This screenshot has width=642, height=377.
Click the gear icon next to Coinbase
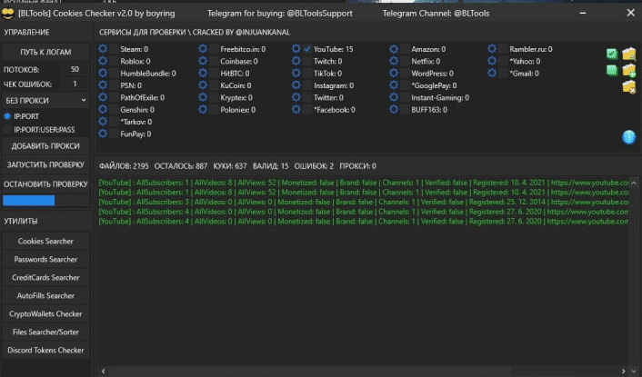click(x=202, y=61)
